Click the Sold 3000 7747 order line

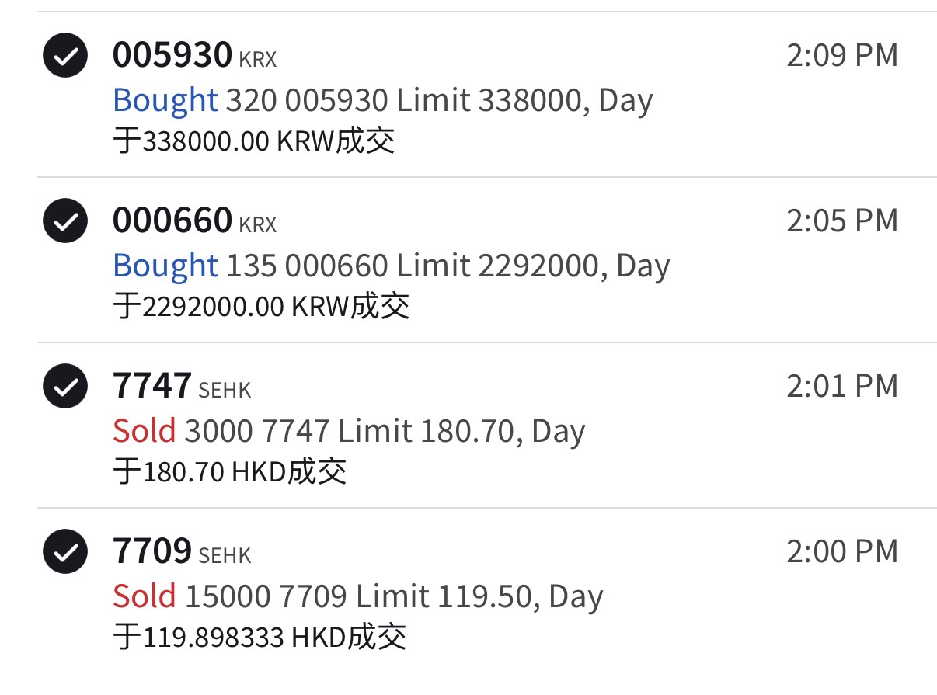click(x=349, y=432)
